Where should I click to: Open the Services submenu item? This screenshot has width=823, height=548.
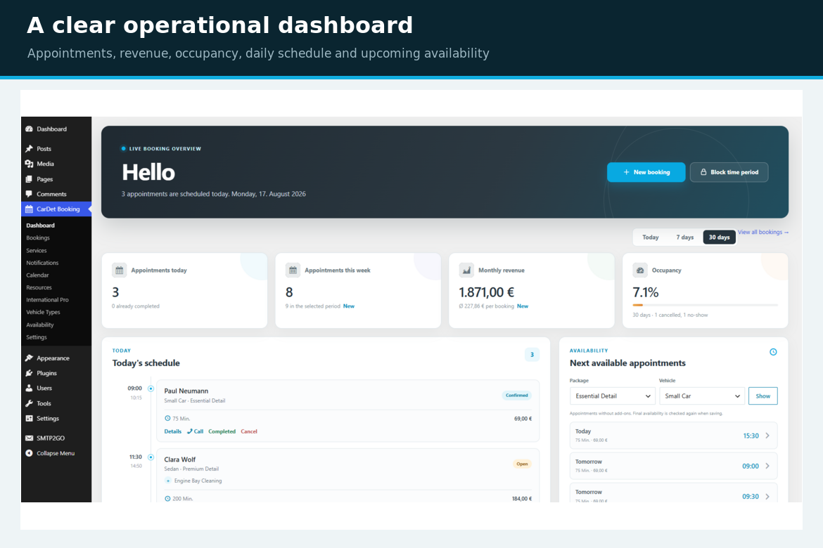[x=37, y=251]
